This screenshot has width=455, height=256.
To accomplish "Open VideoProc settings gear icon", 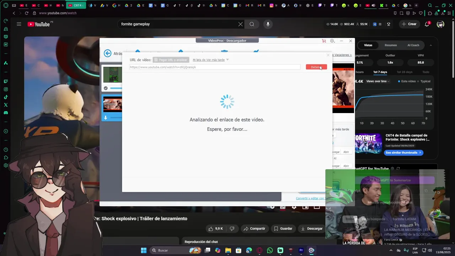I will pos(332,41).
